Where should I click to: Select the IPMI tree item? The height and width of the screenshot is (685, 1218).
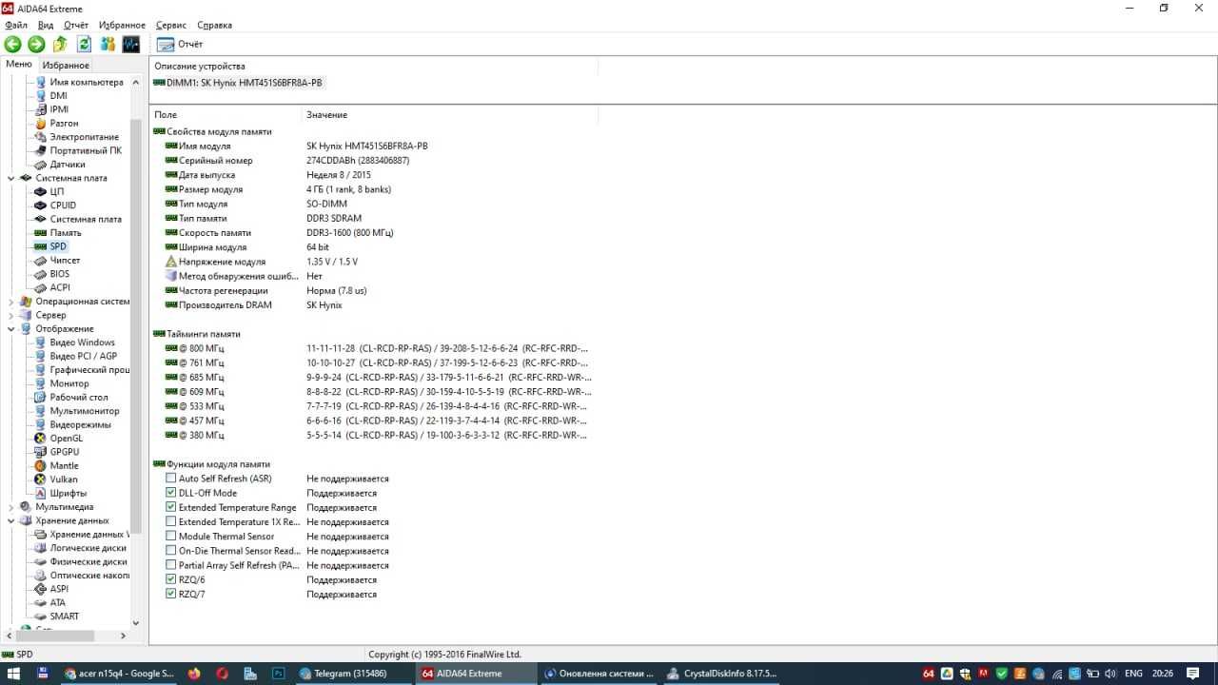[x=59, y=109]
